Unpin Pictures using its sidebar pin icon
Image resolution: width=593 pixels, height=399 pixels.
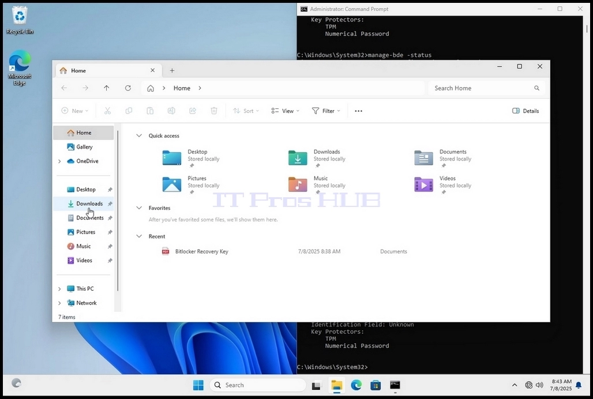click(110, 232)
